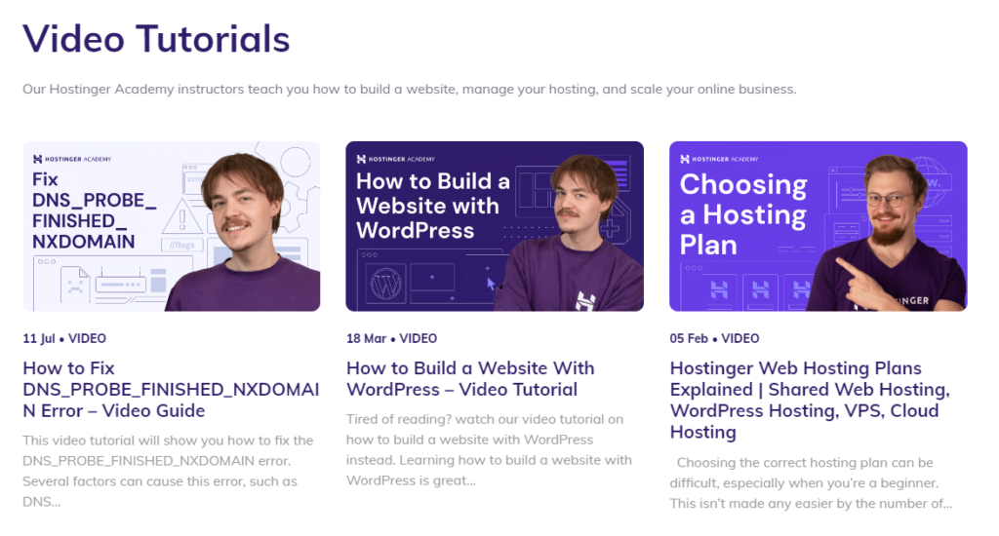Click the 'Choosing the correct hosting plan' excerpt

tap(811, 483)
